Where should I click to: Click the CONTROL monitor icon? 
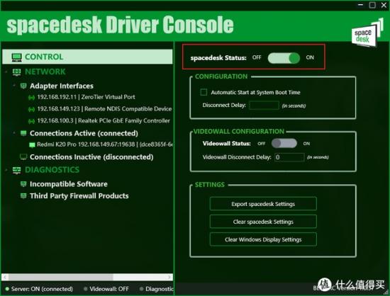point(17,57)
